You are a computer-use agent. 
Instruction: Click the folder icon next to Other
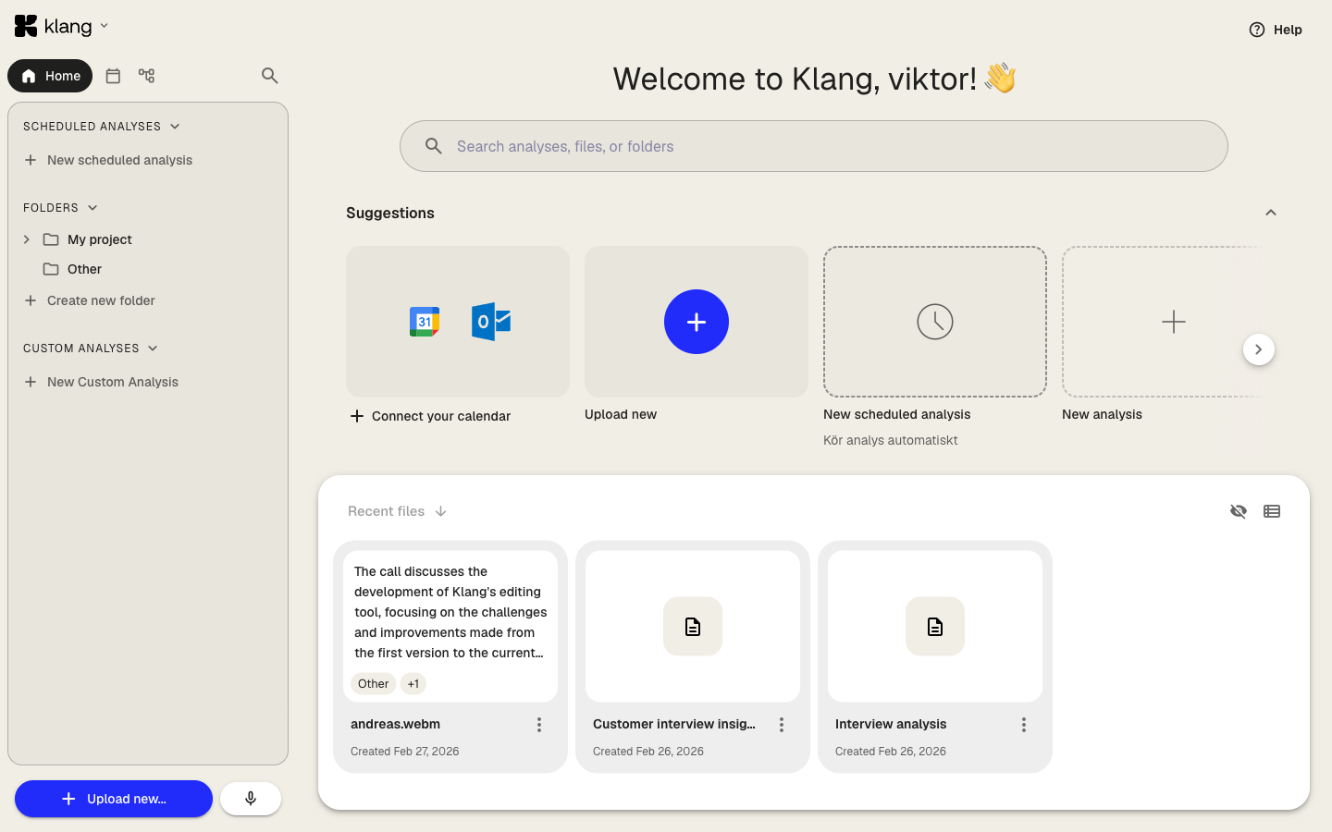[x=51, y=269]
